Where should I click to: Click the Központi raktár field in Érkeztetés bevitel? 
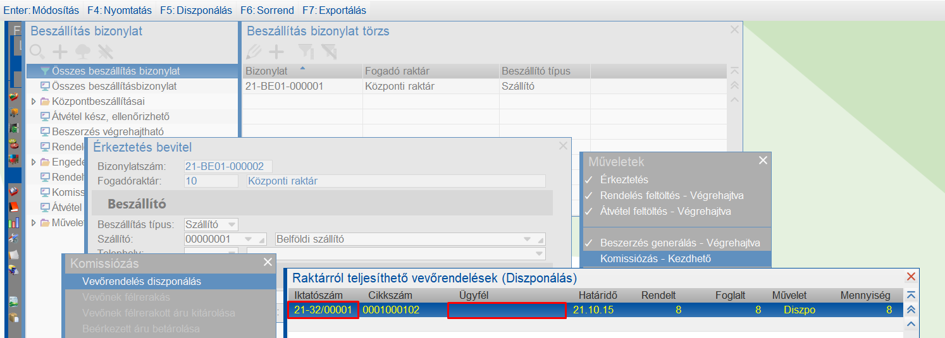(395, 181)
